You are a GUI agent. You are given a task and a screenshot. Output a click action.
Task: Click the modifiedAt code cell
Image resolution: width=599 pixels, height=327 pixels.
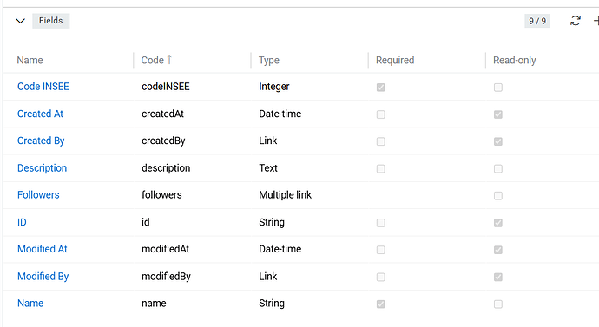pyautogui.click(x=166, y=249)
